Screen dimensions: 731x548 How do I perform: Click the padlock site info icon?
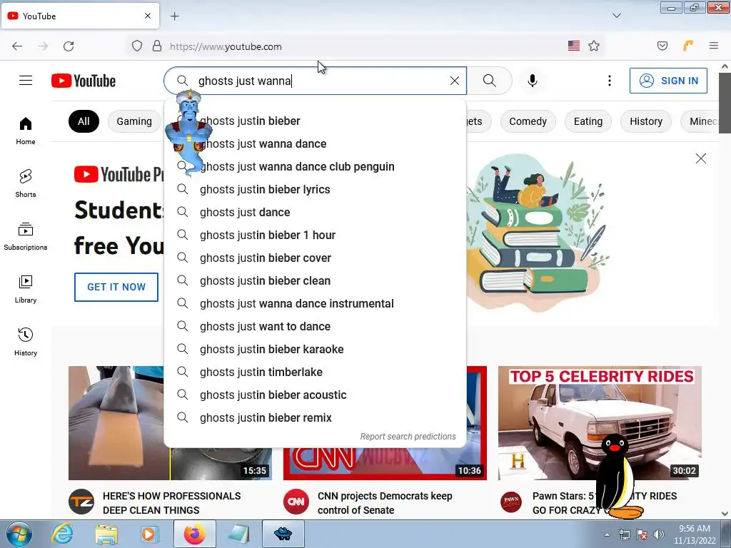tap(157, 46)
